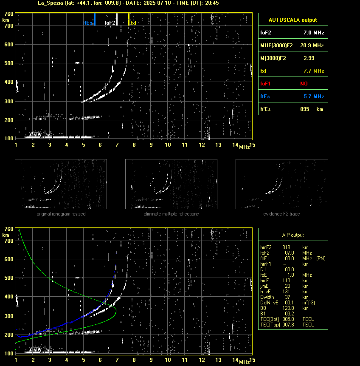Click the red NO value cell
Image resolution: width=360 pixels, height=366 pixels.
pos(311,84)
